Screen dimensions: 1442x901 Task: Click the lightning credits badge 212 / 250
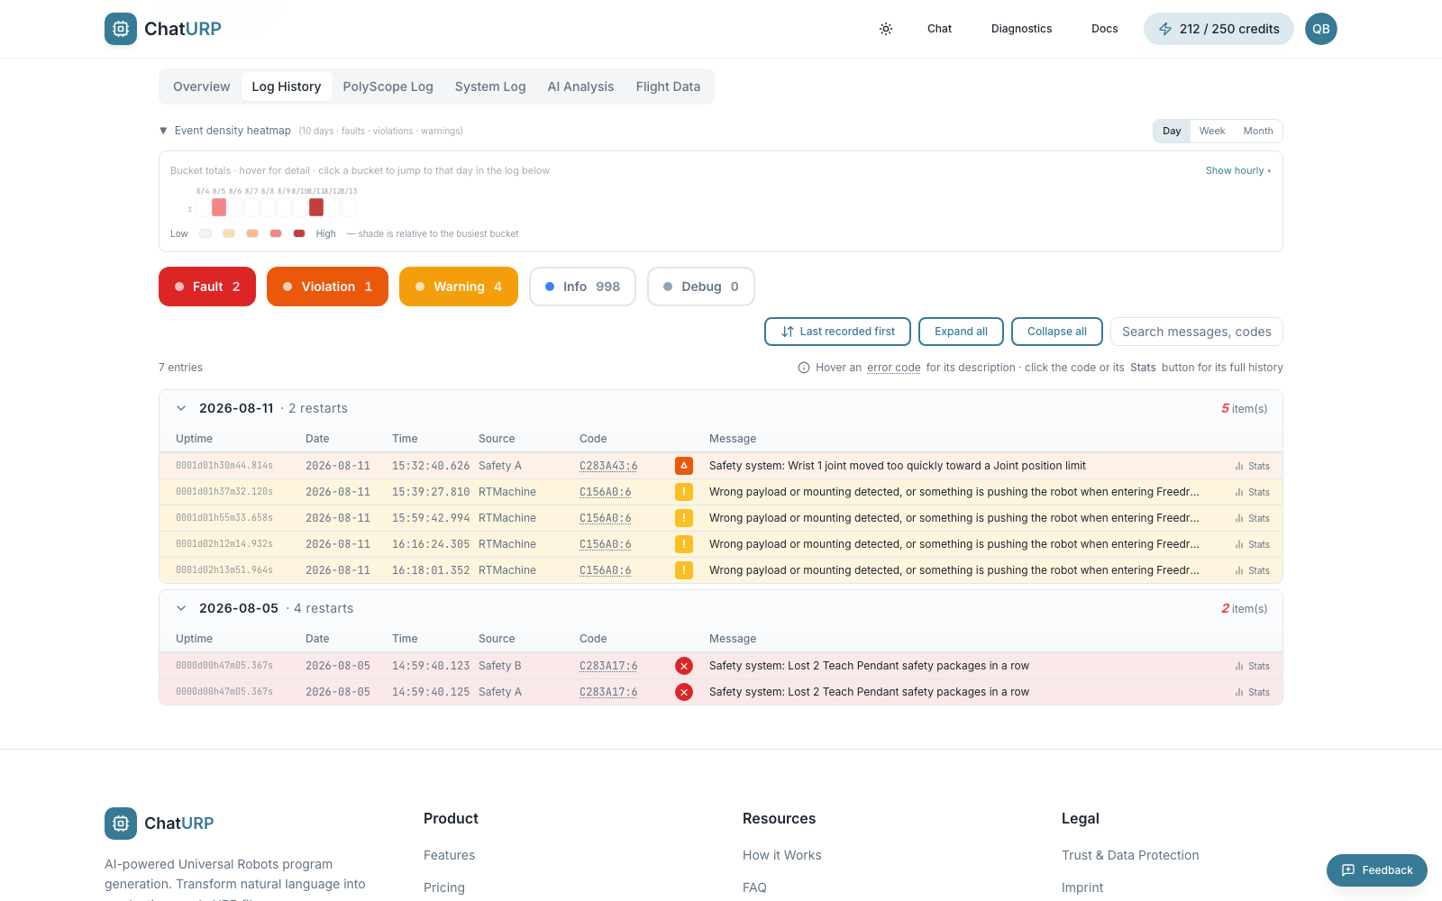point(1218,29)
